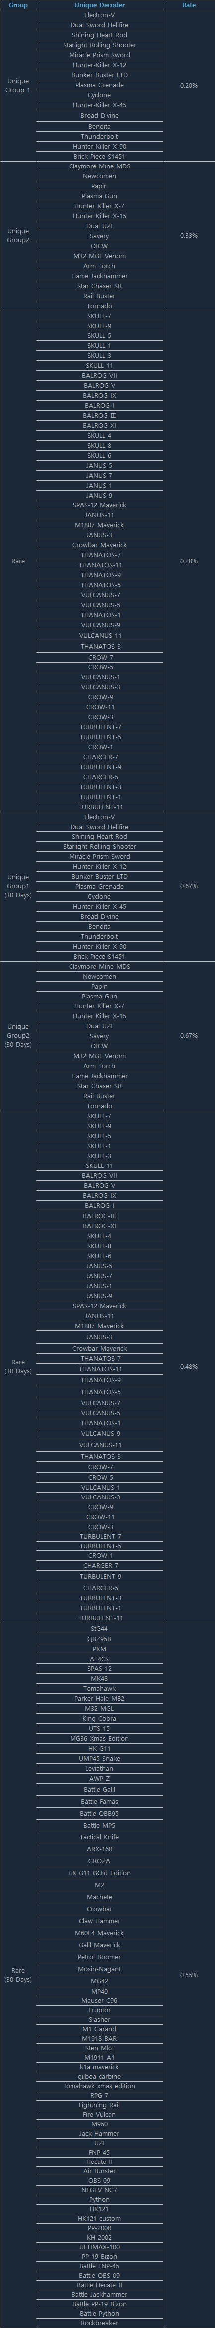
Task: Click the Group column header
Action: click(18, 5)
